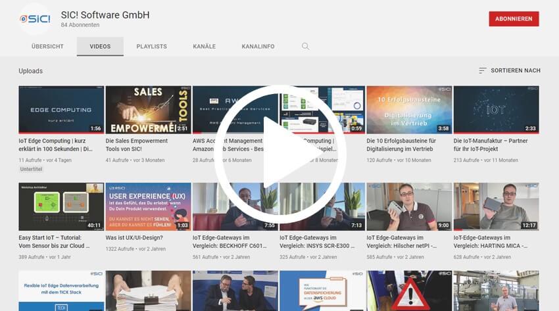Switch to the Übersicht tab

[47, 46]
